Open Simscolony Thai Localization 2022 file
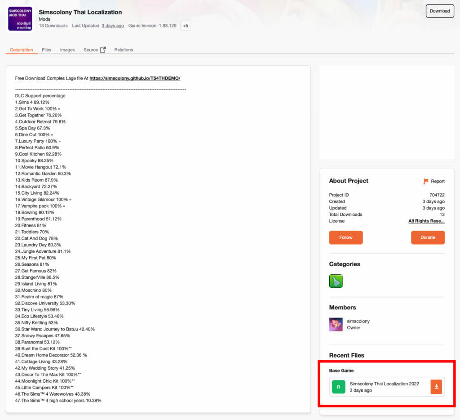Screen dimensions: 460x420 (x=385, y=384)
